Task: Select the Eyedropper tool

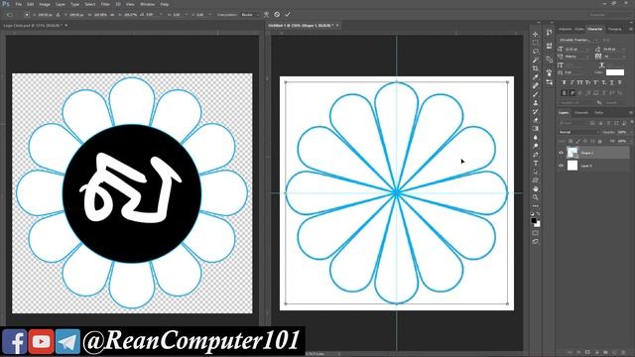Action: point(536,77)
